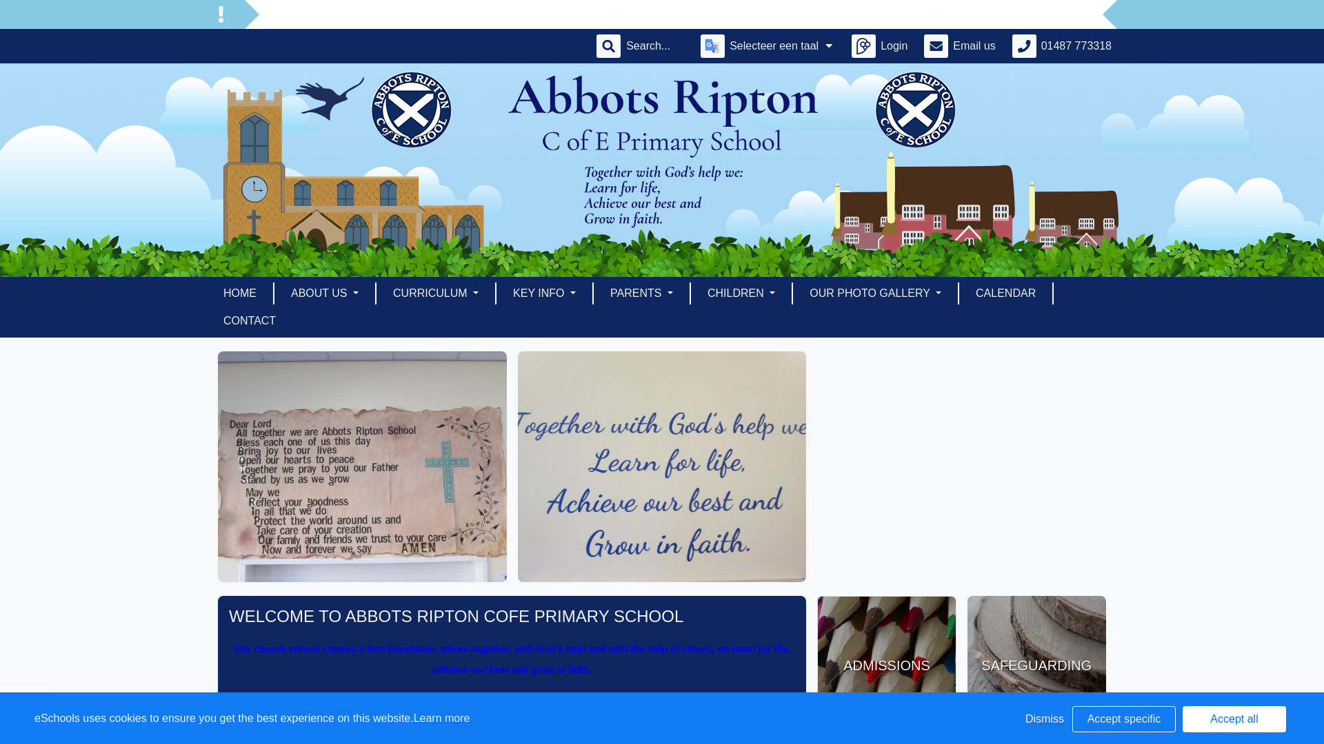This screenshot has height=744, width=1324.
Task: Click the Login link
Action: (894, 46)
